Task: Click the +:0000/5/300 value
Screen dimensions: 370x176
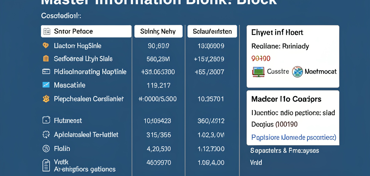Action: click(x=157, y=99)
